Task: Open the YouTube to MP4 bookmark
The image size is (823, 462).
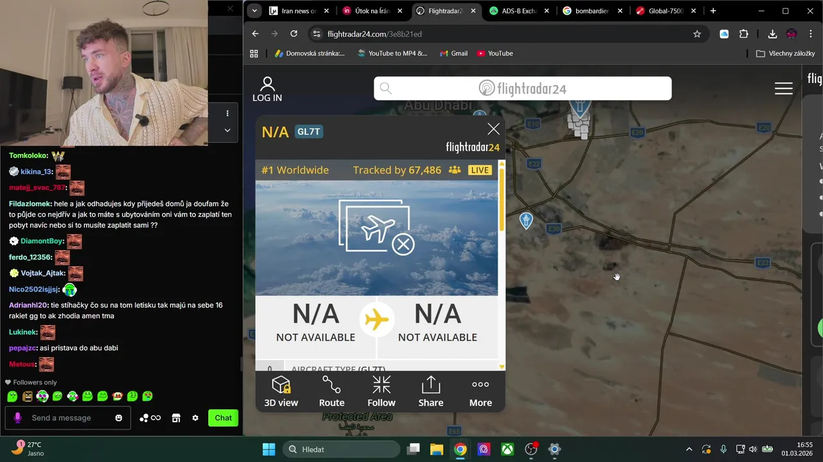Action: click(x=392, y=53)
